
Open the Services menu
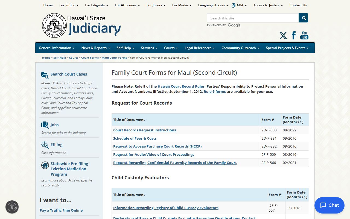[x=149, y=48]
